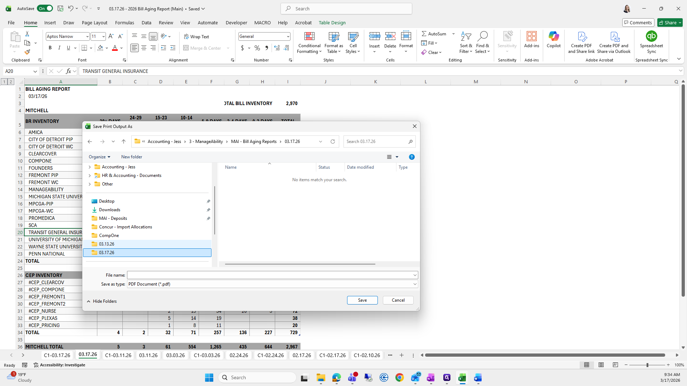Toggle Bold formatting button

50,48
